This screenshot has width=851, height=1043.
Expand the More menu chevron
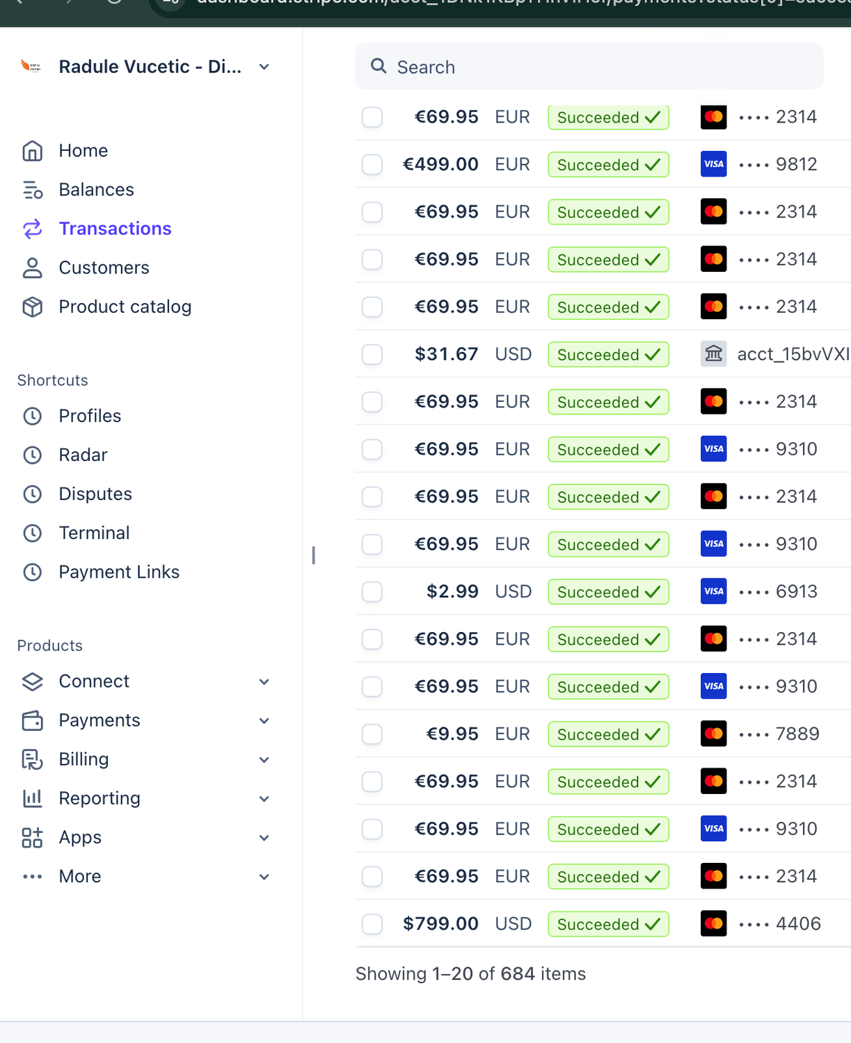pyautogui.click(x=264, y=877)
